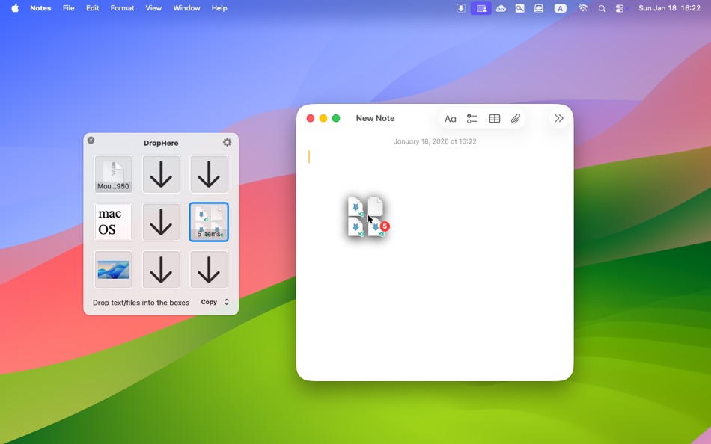Close the DropHere panel via its X button
The width and height of the screenshot is (711, 444).
pos(91,140)
